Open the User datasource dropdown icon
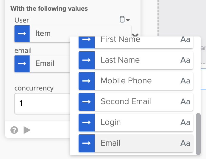Viewport: 206px width, 159px height. point(124,20)
